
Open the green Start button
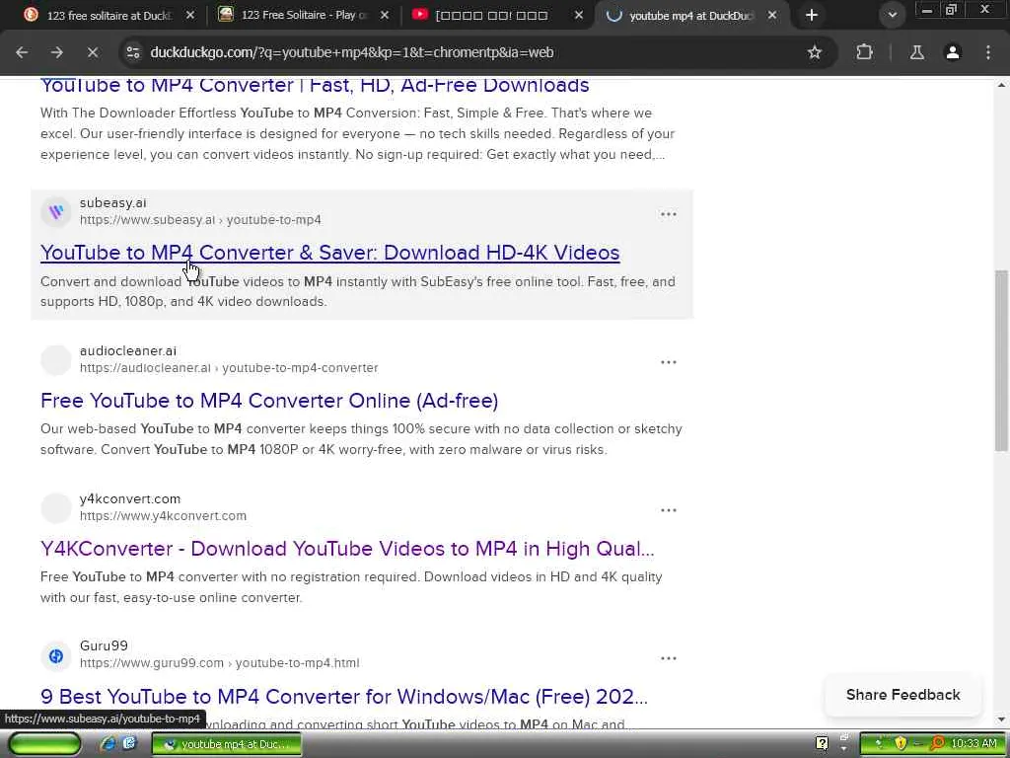[45, 744]
